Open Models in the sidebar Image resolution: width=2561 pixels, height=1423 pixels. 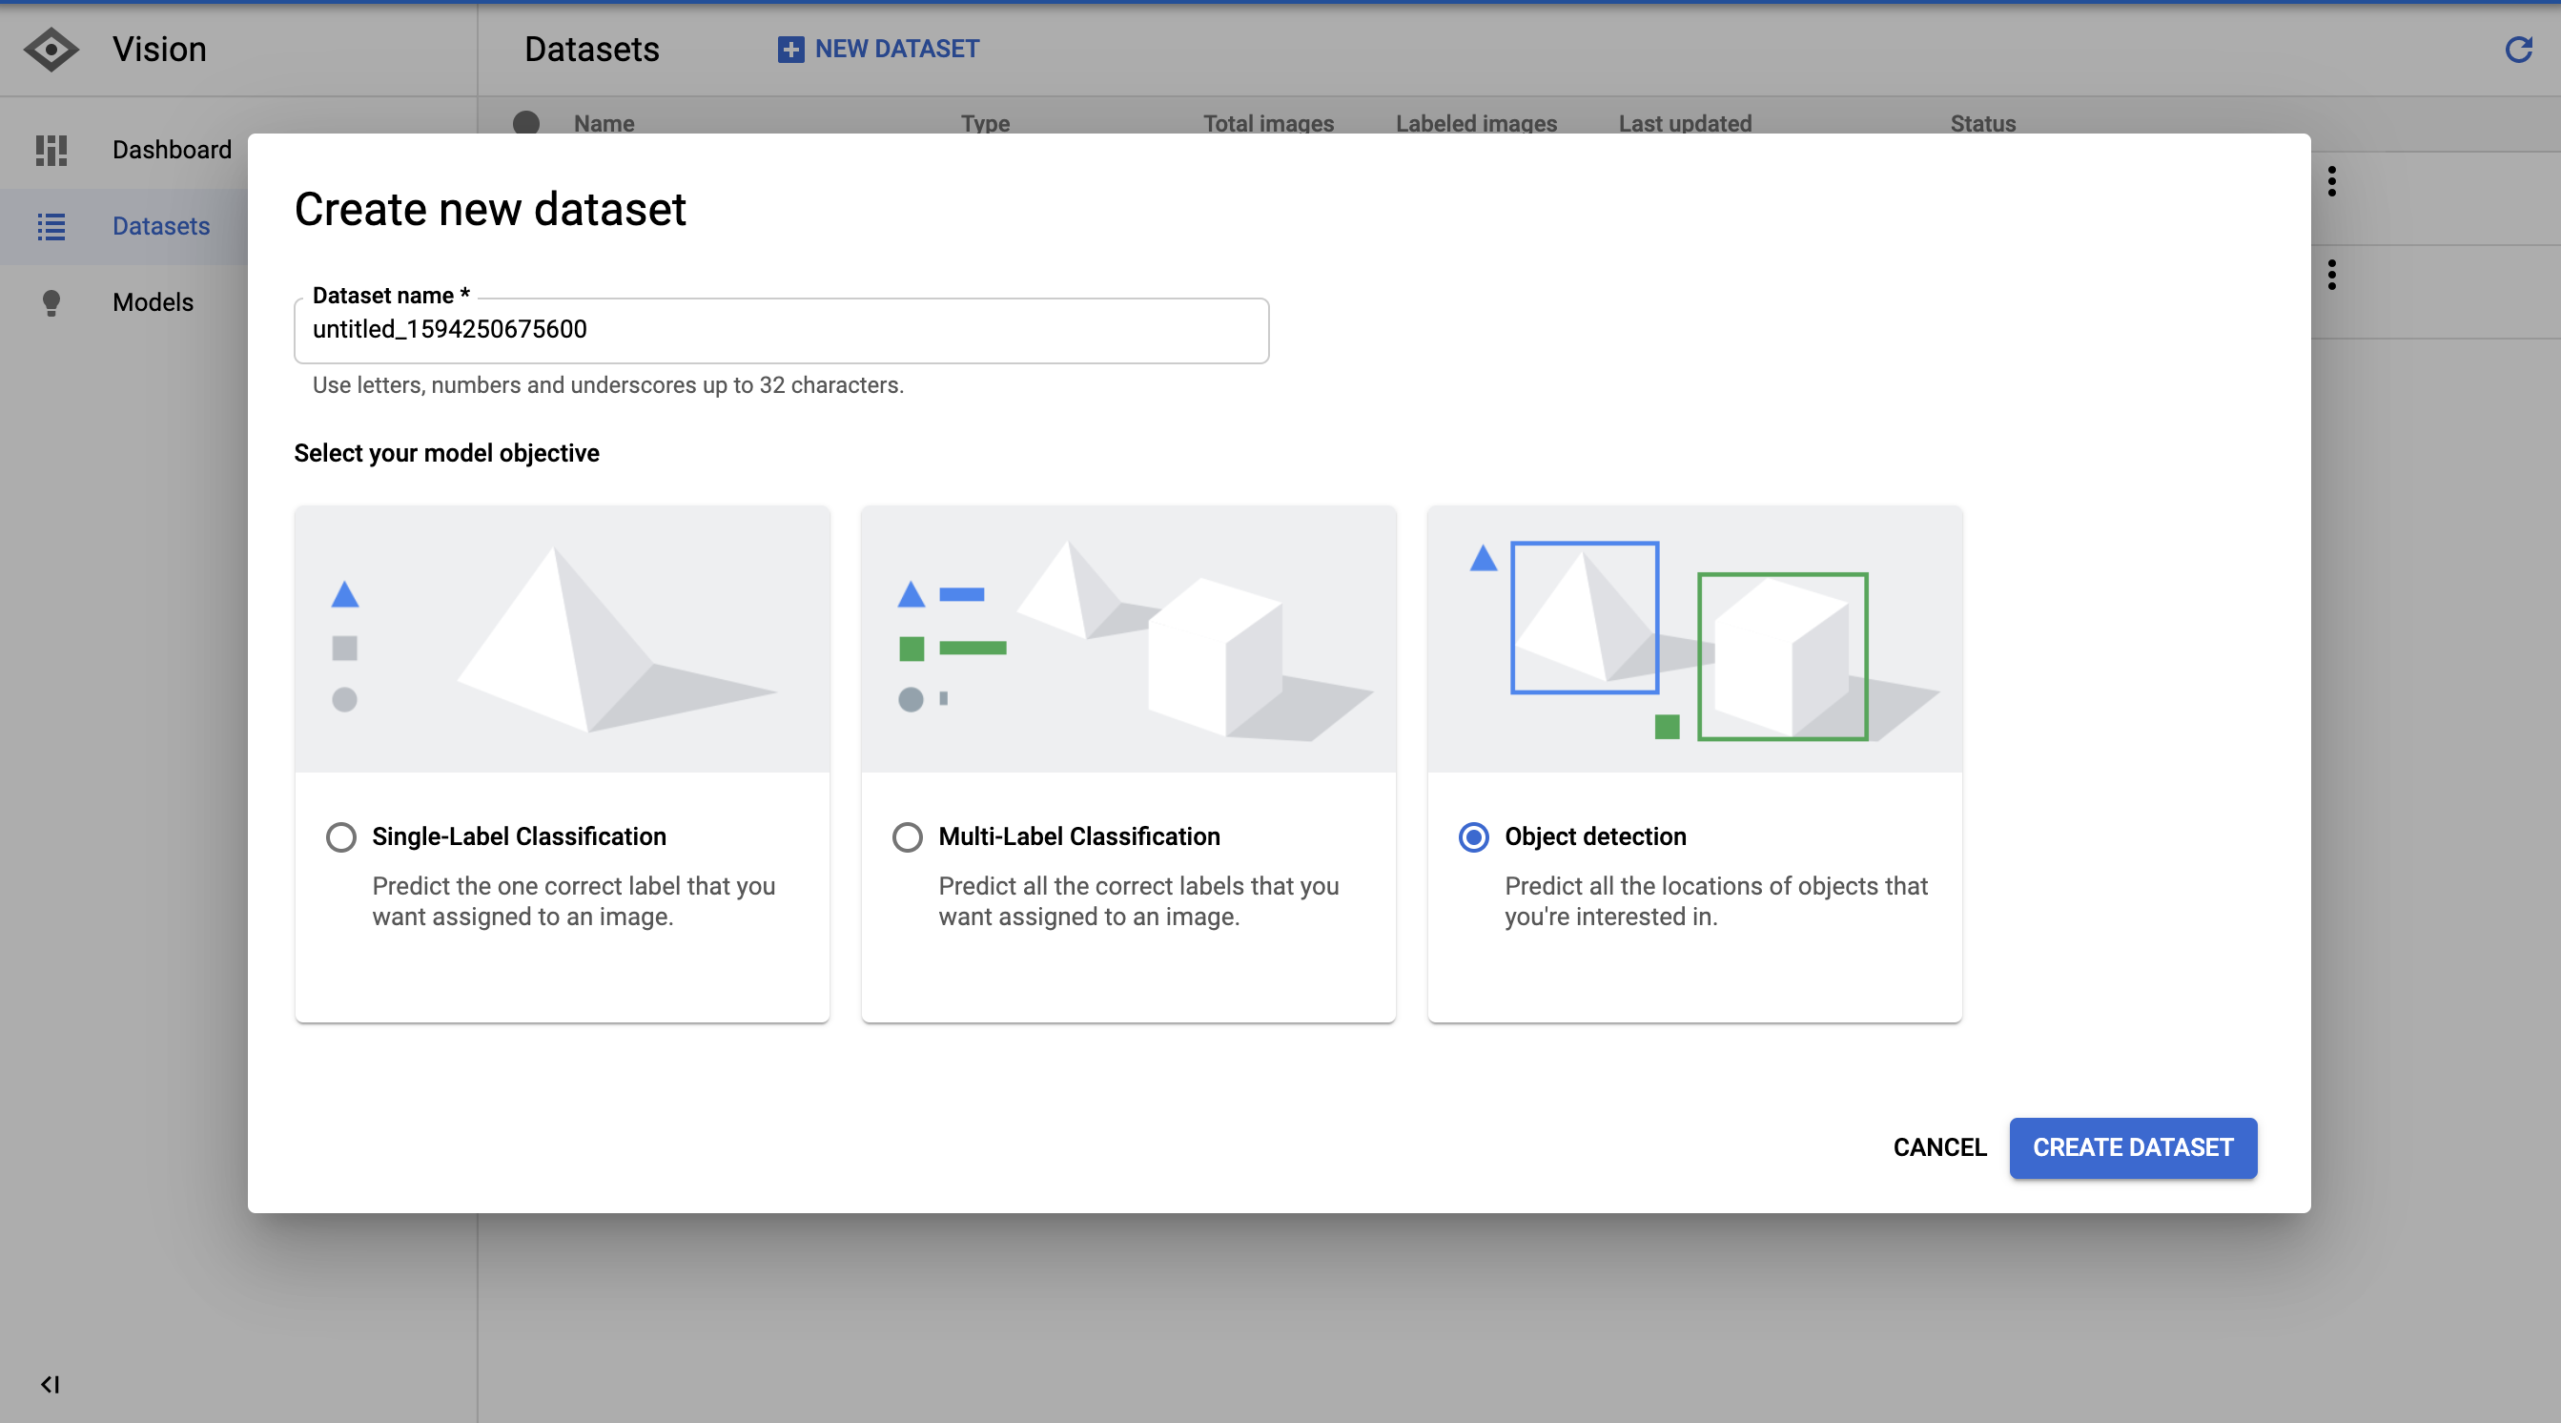153,302
